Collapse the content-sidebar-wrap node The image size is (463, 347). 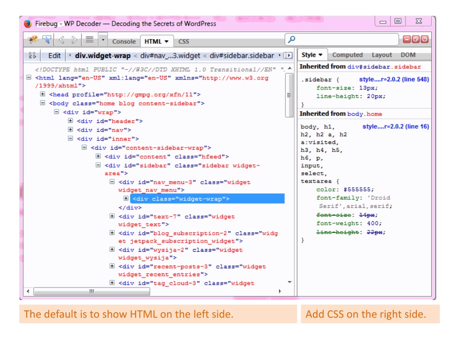coord(84,147)
